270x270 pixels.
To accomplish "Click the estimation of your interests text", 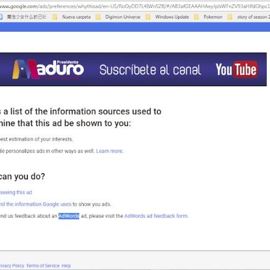I will (37, 139).
